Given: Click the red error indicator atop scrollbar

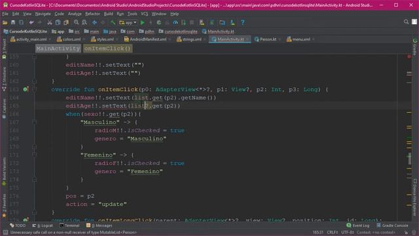Looking at the screenshot, I should tap(409, 57).
